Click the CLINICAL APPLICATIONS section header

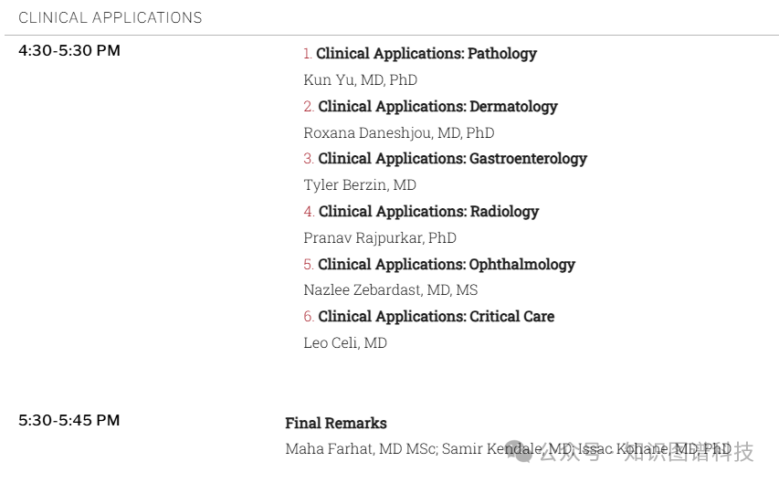point(111,18)
